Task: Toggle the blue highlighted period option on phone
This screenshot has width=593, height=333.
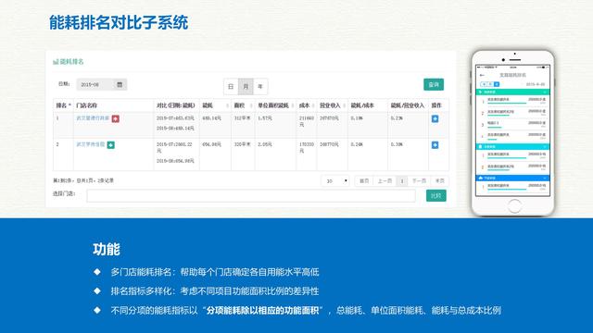Action: click(x=497, y=84)
